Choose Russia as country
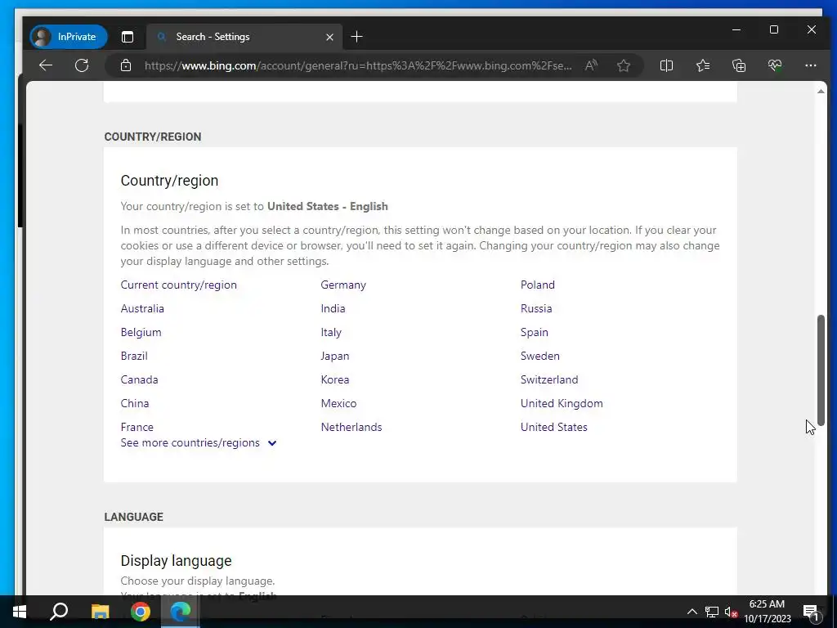The height and width of the screenshot is (628, 837). pos(536,308)
